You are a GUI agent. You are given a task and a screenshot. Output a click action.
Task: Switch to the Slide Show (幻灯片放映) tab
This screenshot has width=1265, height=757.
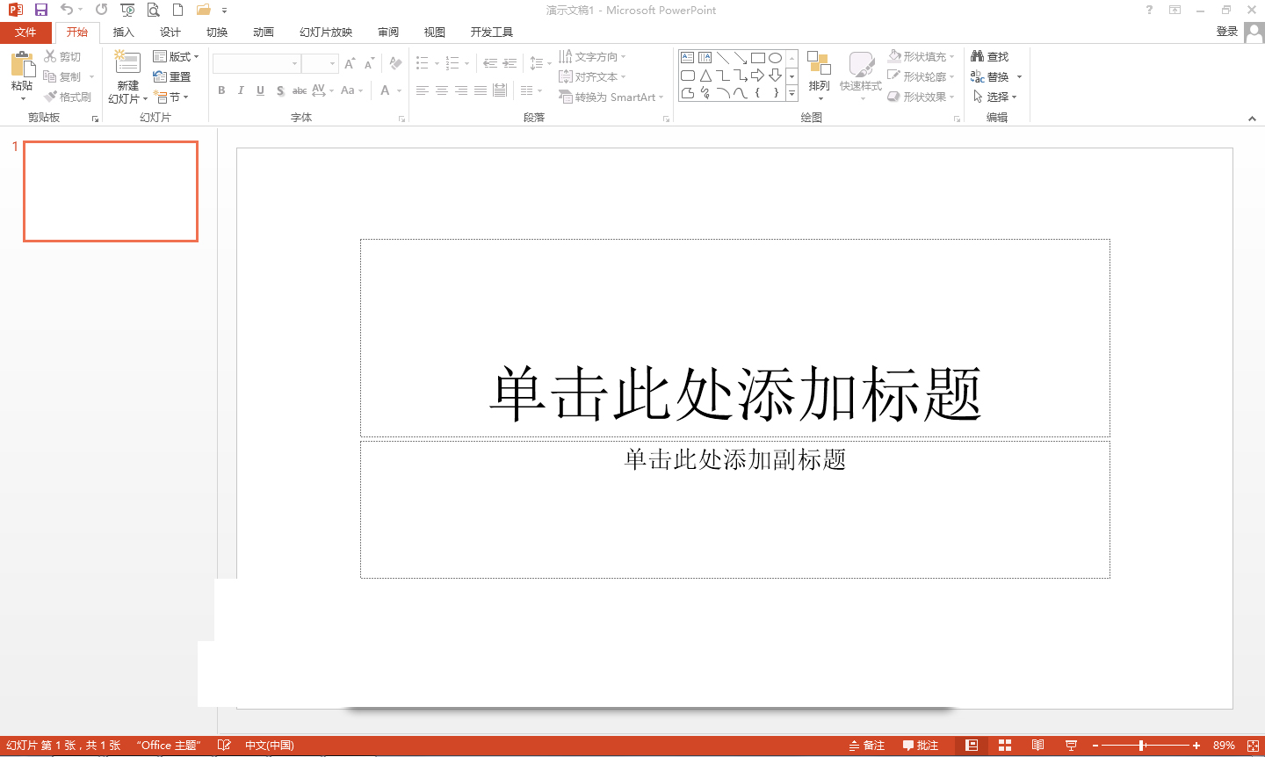(x=326, y=32)
